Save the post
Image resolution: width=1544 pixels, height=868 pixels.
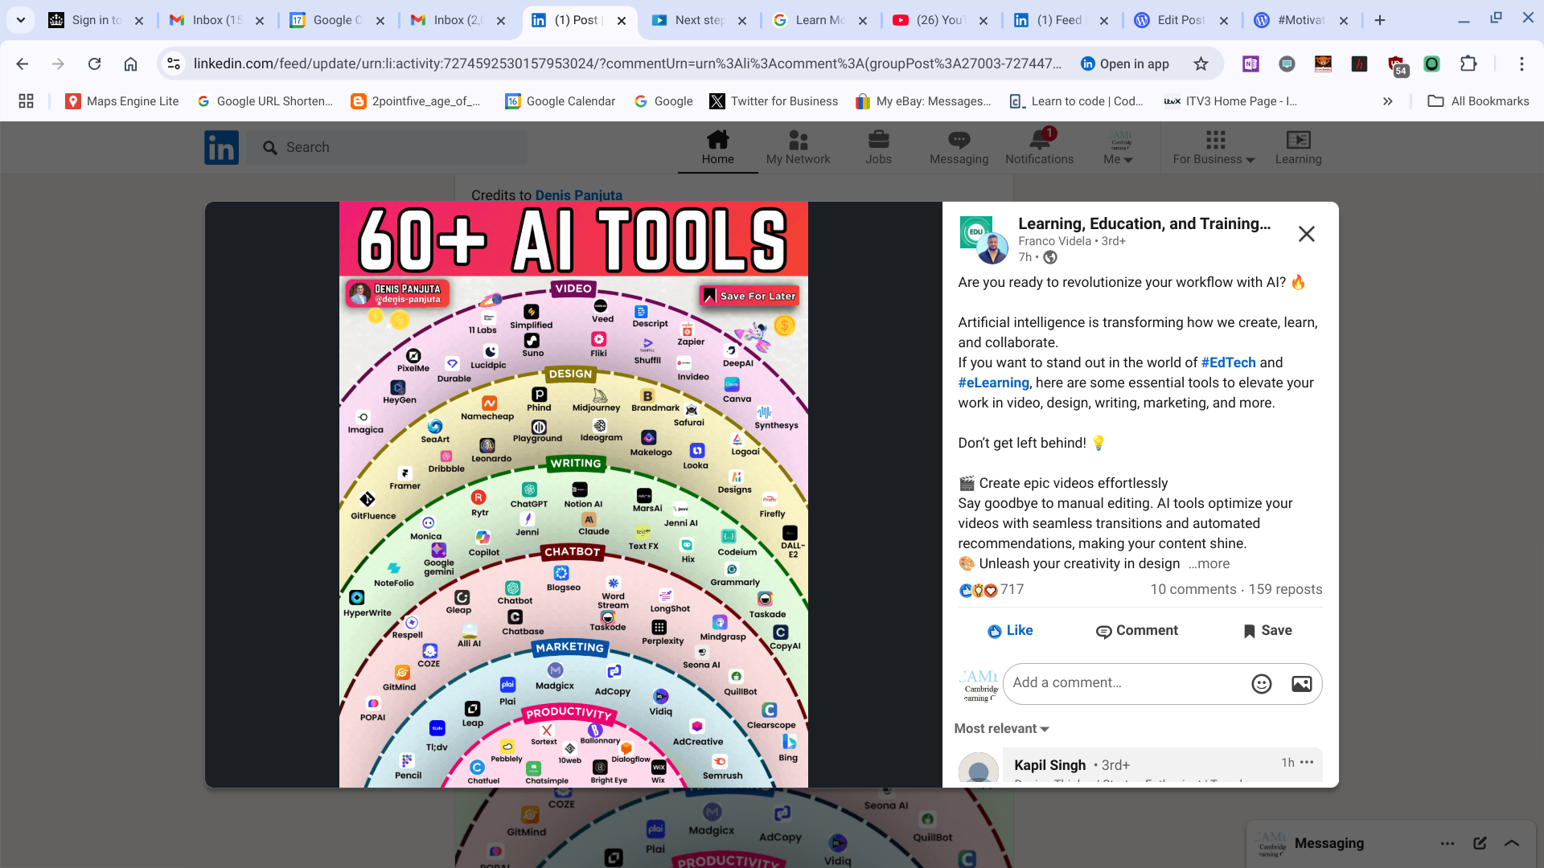(x=1267, y=631)
